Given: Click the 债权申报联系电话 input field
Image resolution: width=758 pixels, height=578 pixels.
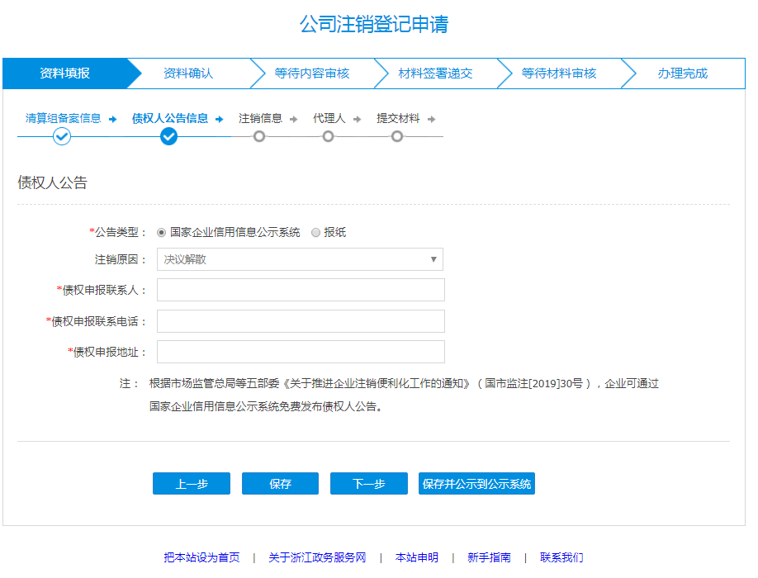Looking at the screenshot, I should click(300, 320).
